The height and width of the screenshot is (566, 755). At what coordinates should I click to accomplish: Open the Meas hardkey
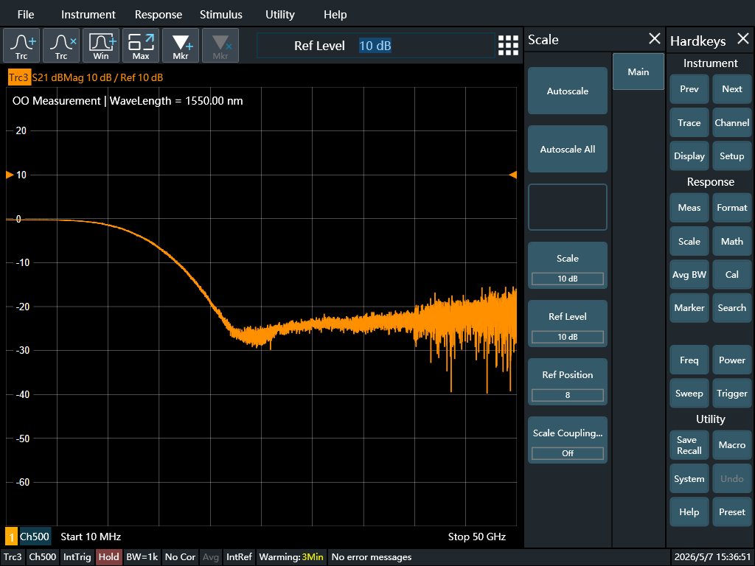coord(689,208)
